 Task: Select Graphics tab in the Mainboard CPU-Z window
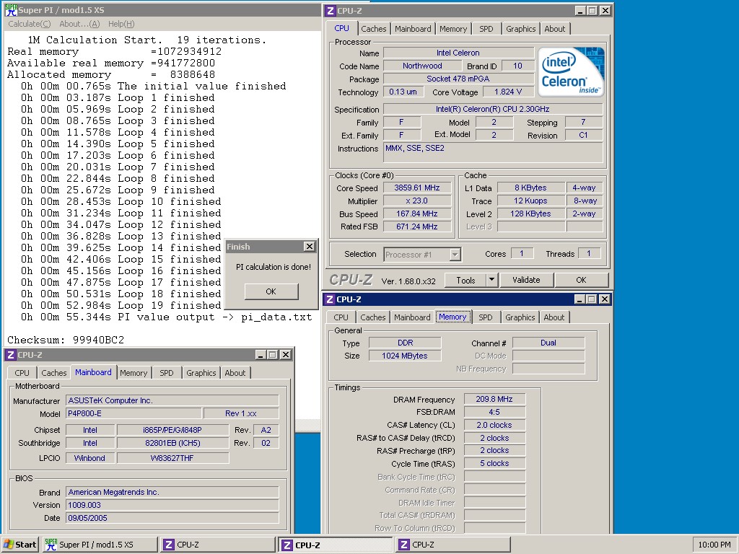pyautogui.click(x=201, y=373)
